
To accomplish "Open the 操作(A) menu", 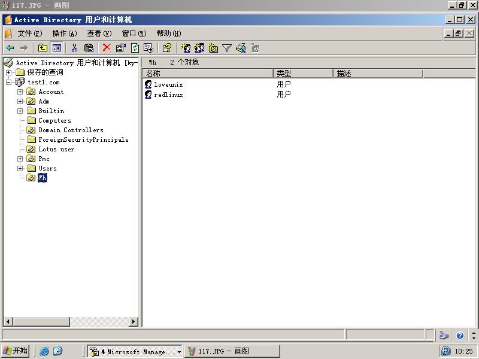I will pos(65,34).
